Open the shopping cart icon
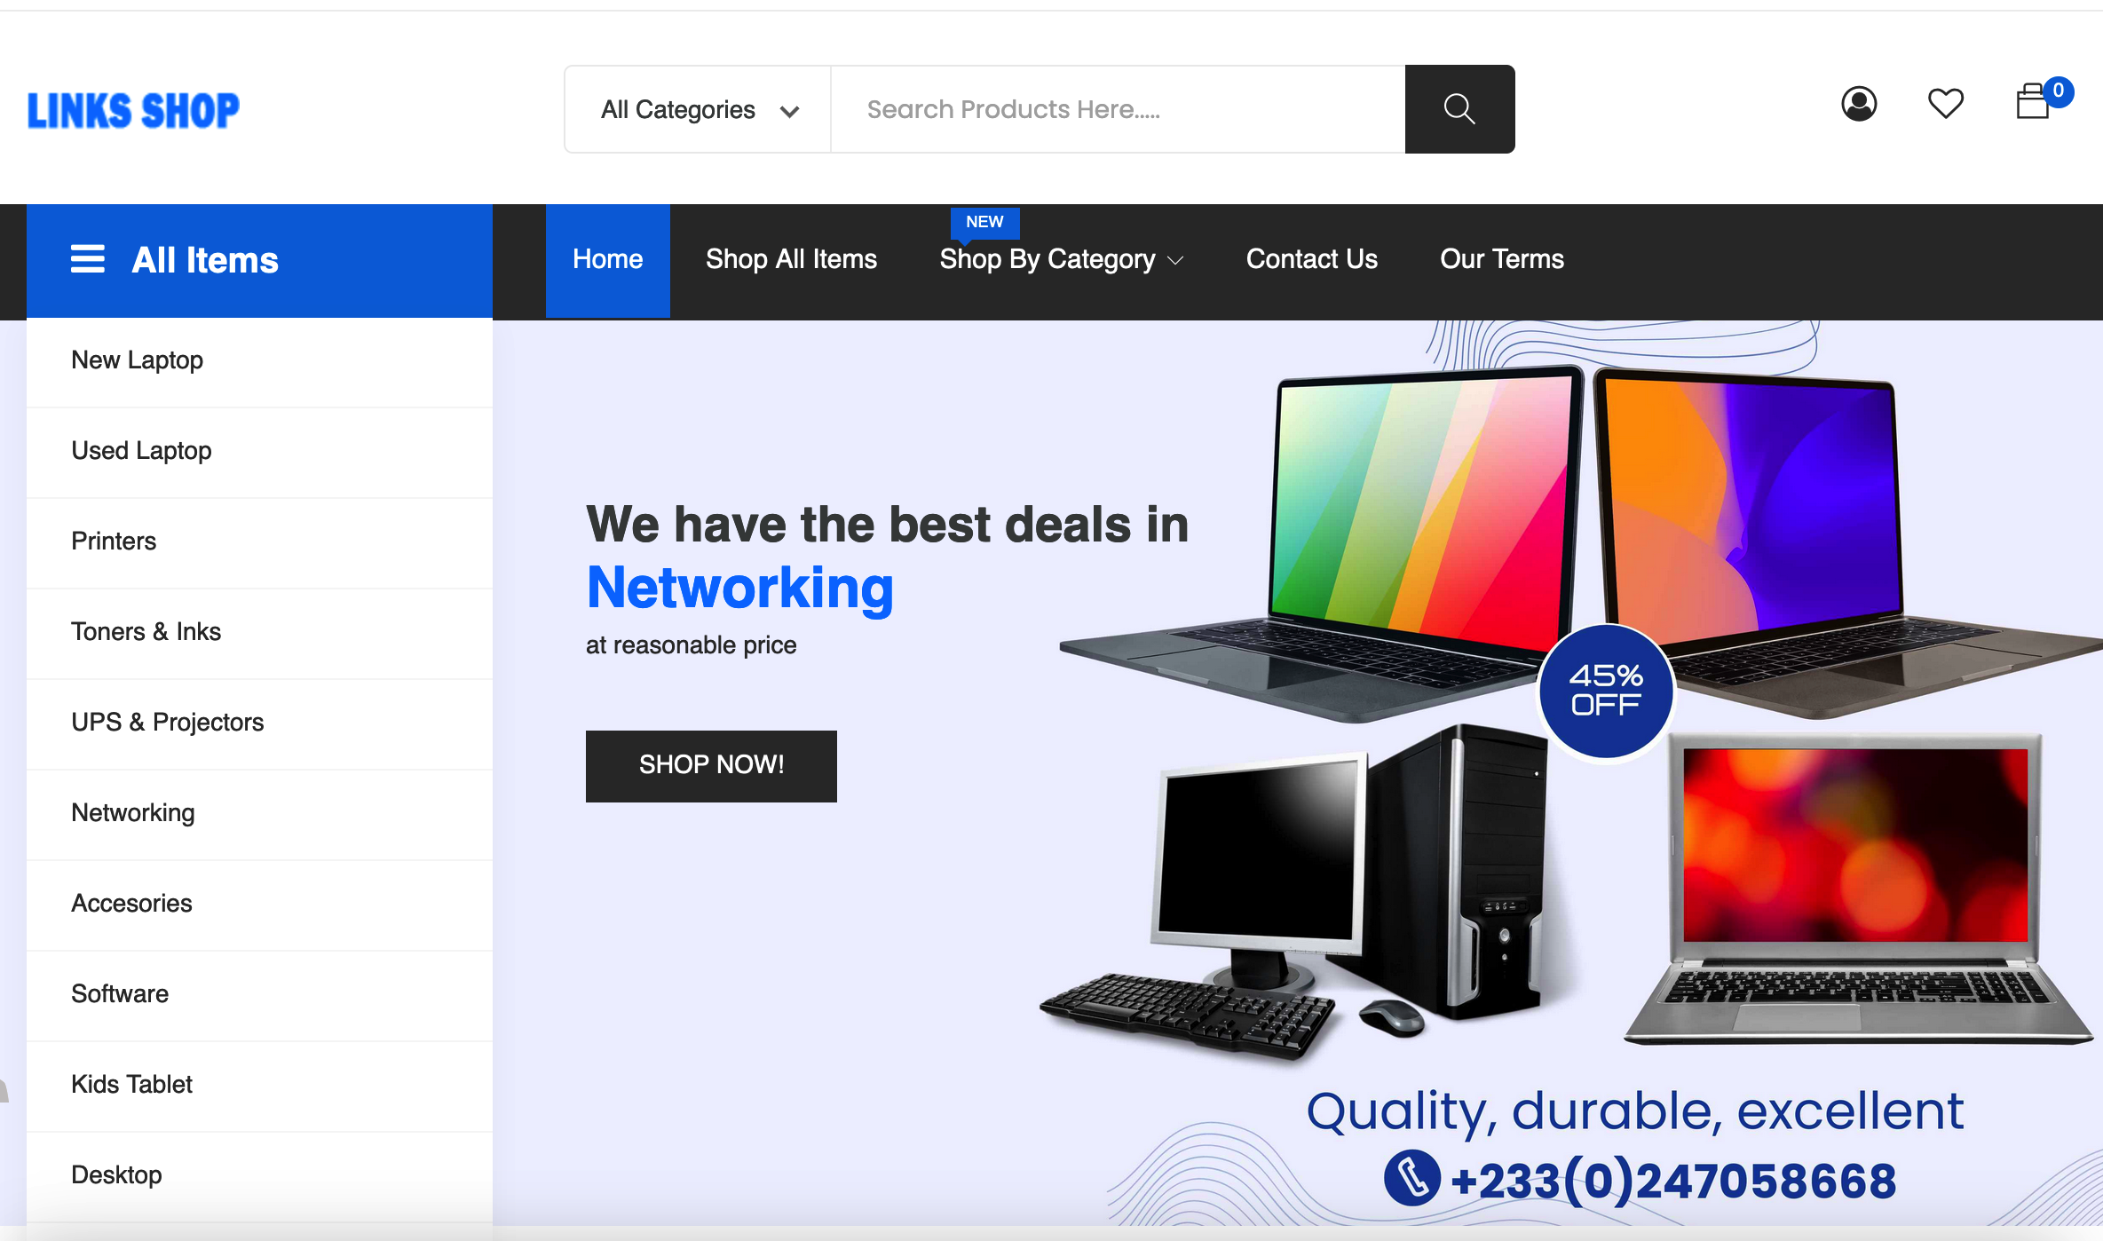The width and height of the screenshot is (2103, 1241). pyautogui.click(x=2033, y=101)
